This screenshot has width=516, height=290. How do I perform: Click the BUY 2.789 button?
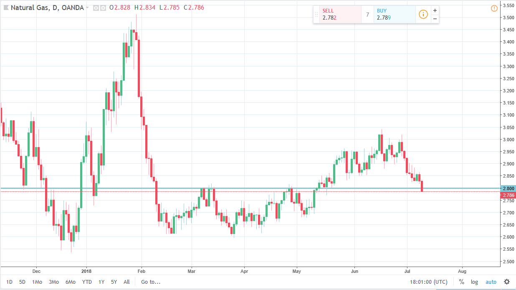pos(395,15)
